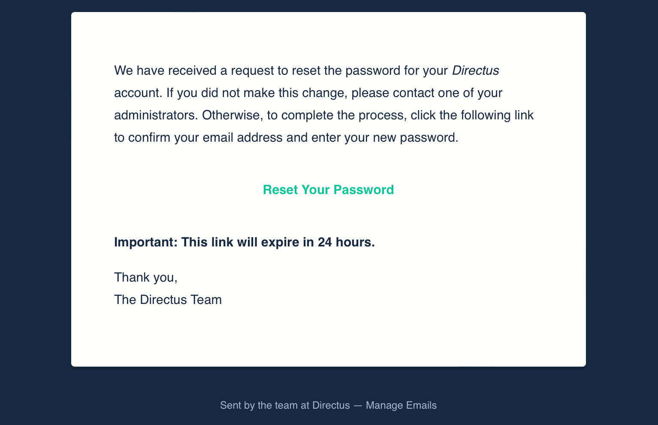Click the words 'following link' in the paragraph
Image resolution: width=658 pixels, height=425 pixels.
pyautogui.click(x=497, y=115)
